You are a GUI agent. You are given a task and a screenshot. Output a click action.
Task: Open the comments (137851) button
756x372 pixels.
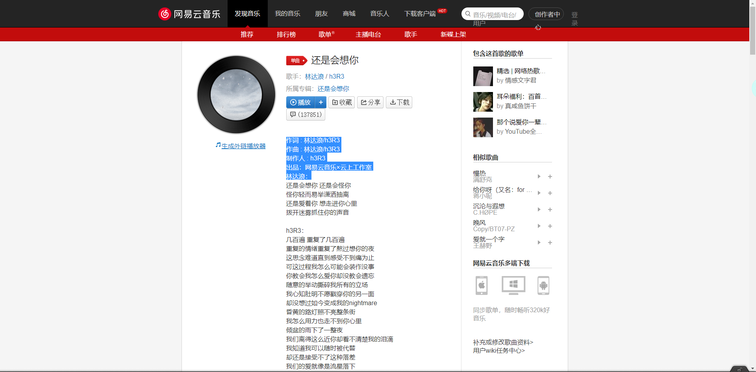(x=306, y=114)
